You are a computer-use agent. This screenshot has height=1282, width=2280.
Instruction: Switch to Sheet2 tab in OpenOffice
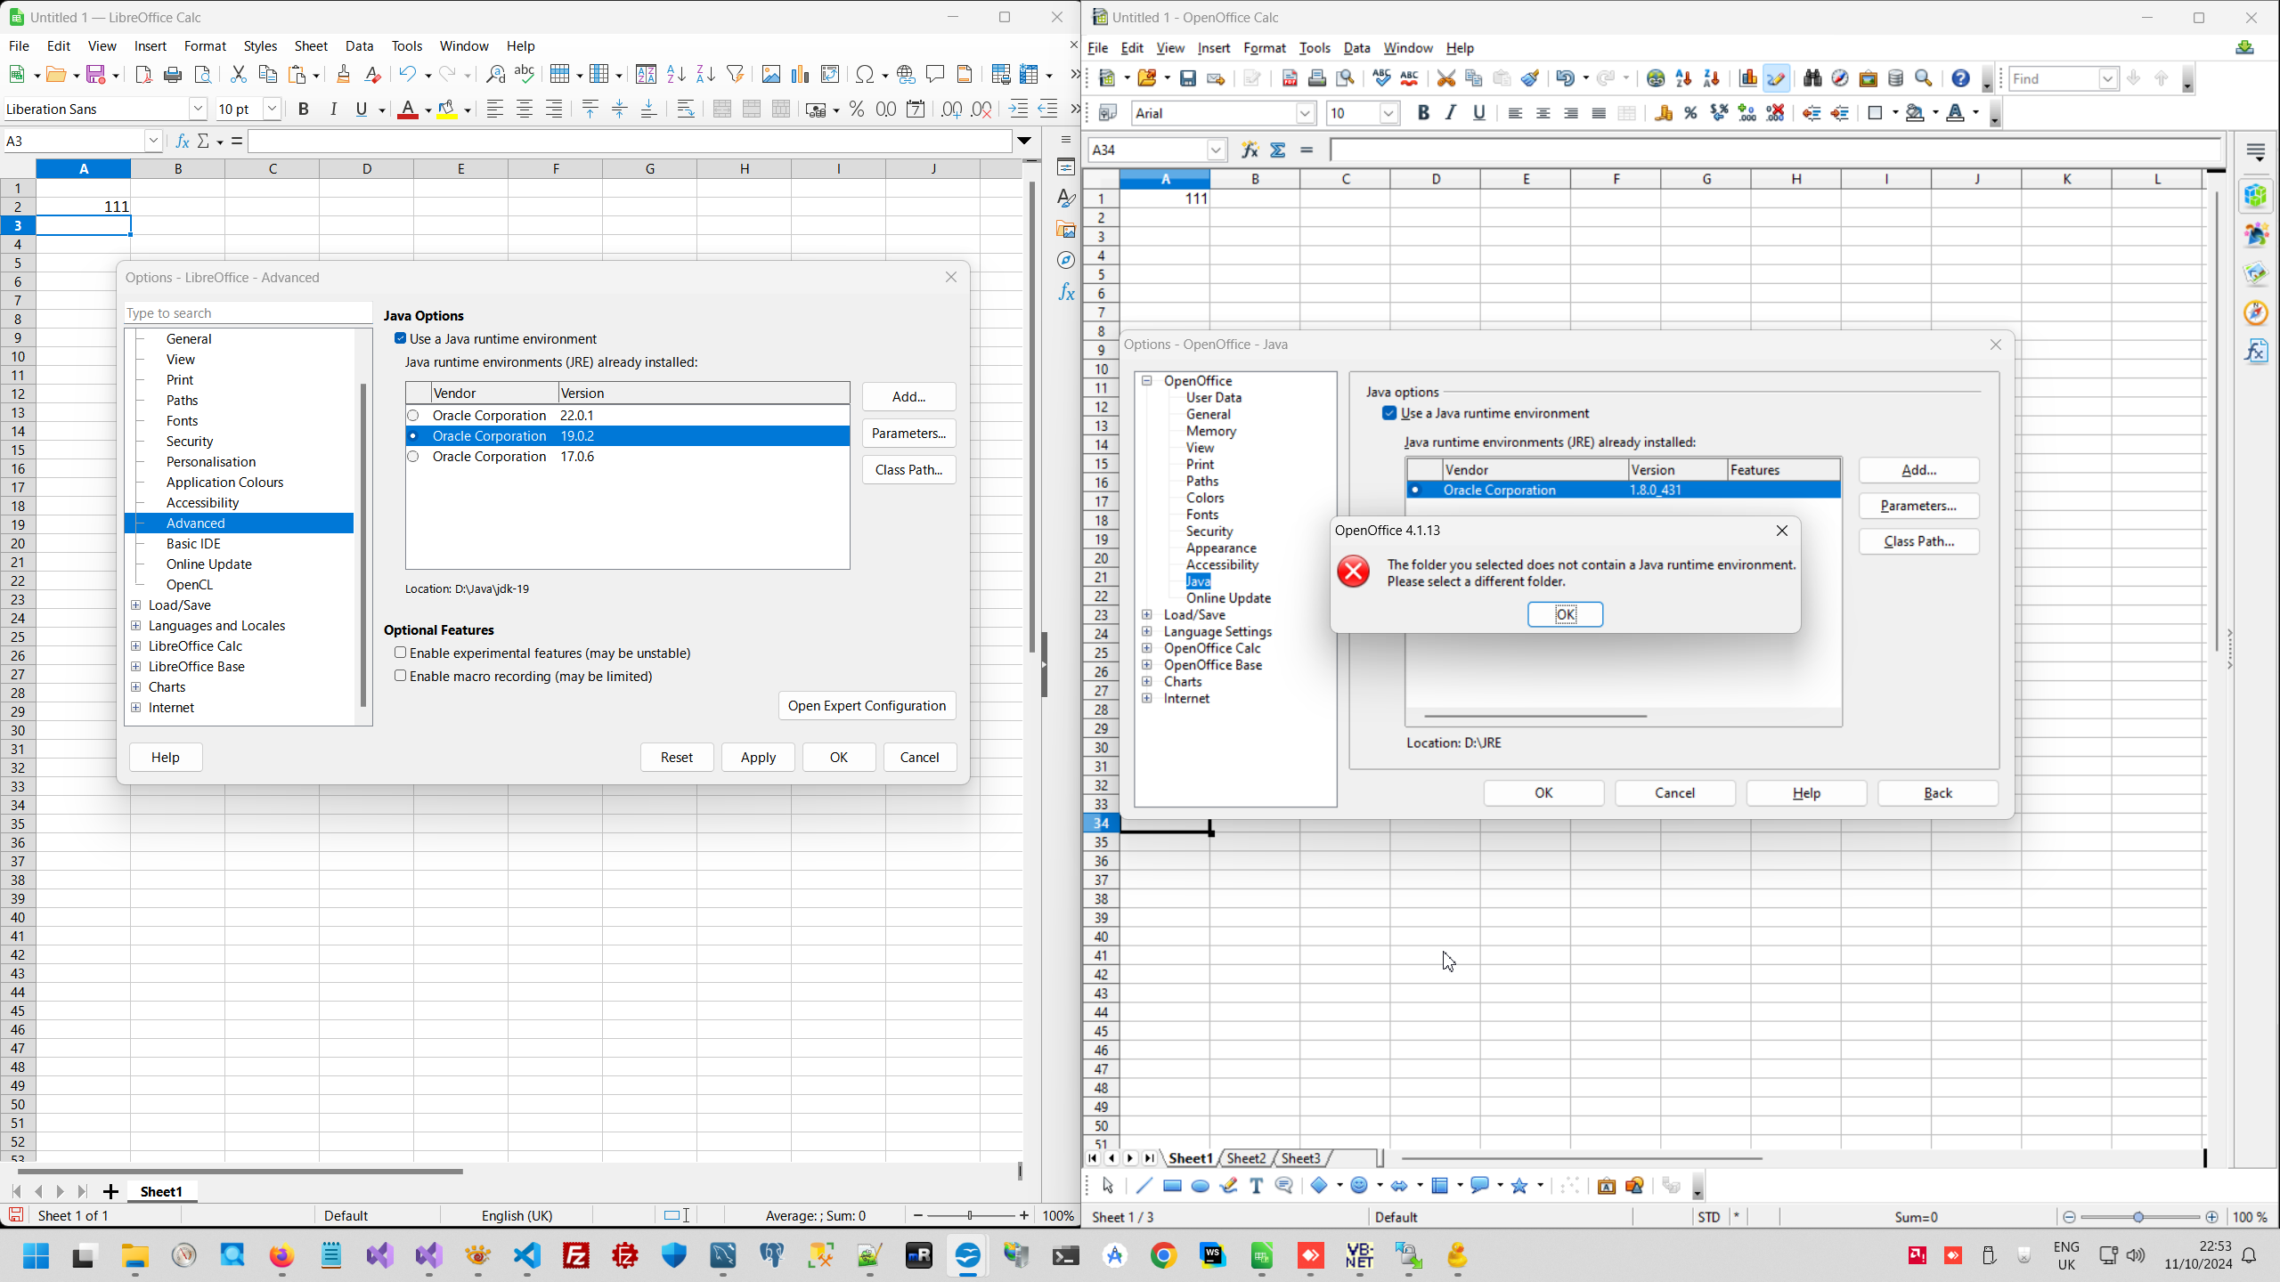pos(1245,1158)
